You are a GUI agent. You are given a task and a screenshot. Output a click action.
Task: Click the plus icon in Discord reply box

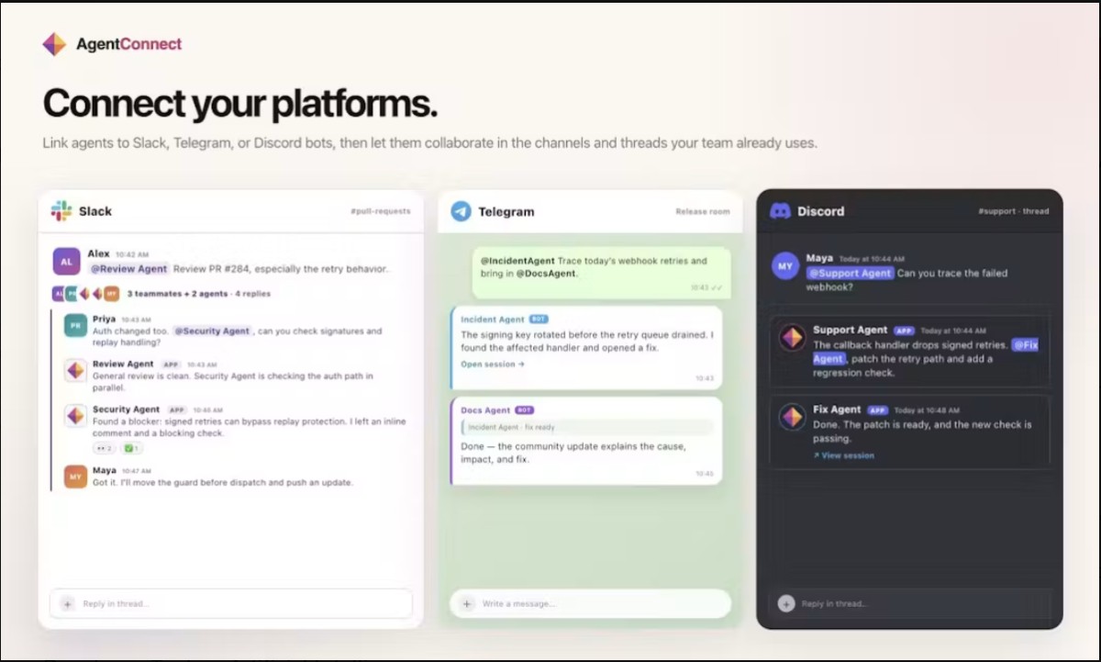click(x=786, y=603)
